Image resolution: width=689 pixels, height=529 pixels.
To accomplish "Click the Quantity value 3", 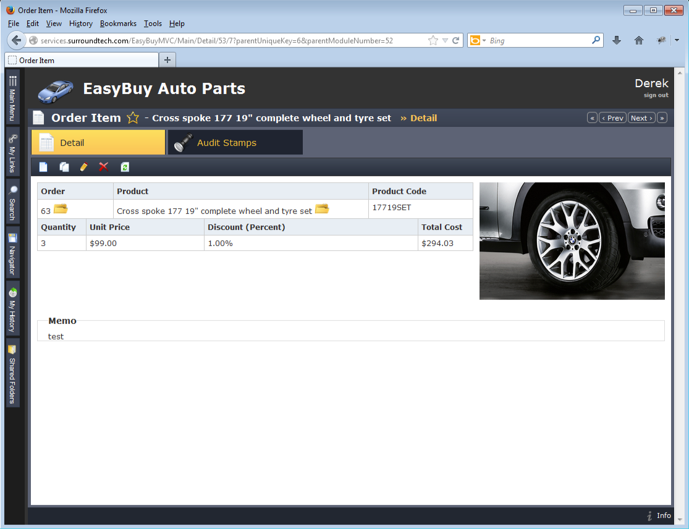I will tap(43, 243).
